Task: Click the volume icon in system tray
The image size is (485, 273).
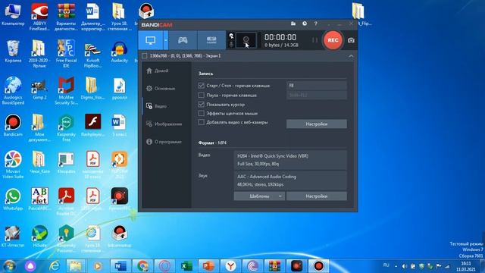Action: [404, 266]
